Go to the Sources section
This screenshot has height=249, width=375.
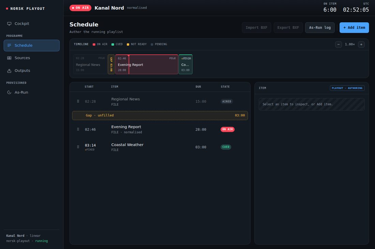[32, 58]
